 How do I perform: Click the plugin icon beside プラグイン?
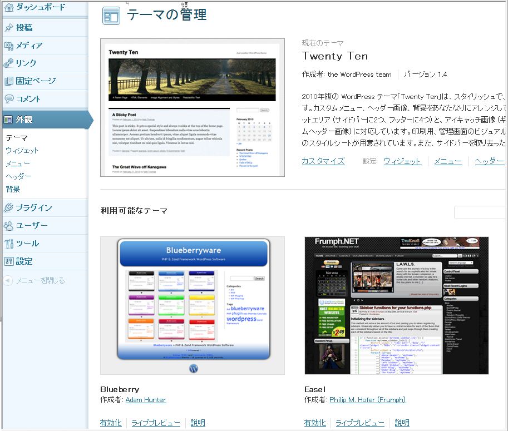pyautogui.click(x=8, y=208)
